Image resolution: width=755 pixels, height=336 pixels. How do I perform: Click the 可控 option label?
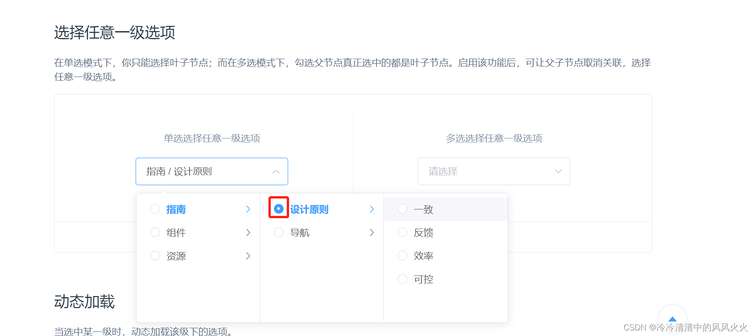point(423,280)
